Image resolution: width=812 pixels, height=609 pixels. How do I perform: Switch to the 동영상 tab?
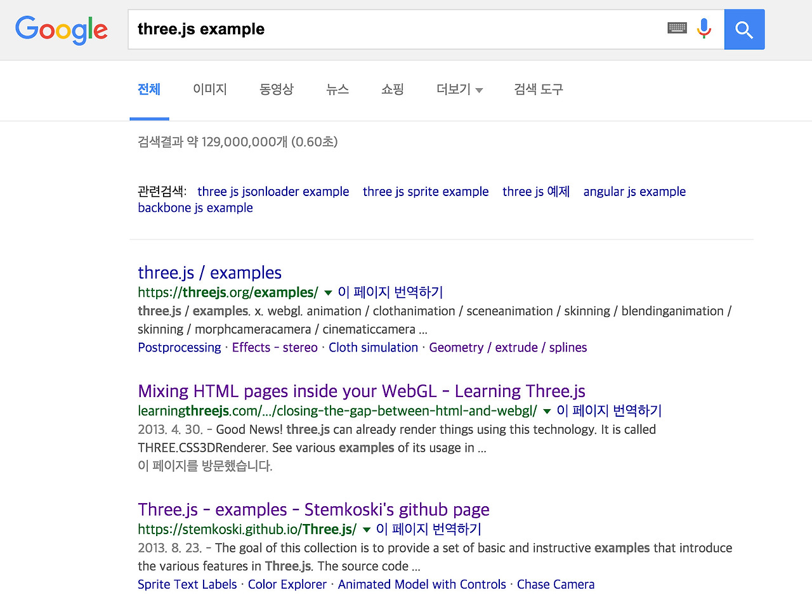click(276, 89)
